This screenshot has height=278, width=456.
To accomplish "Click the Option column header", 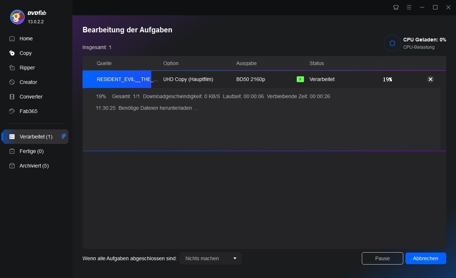I will click(x=171, y=63).
